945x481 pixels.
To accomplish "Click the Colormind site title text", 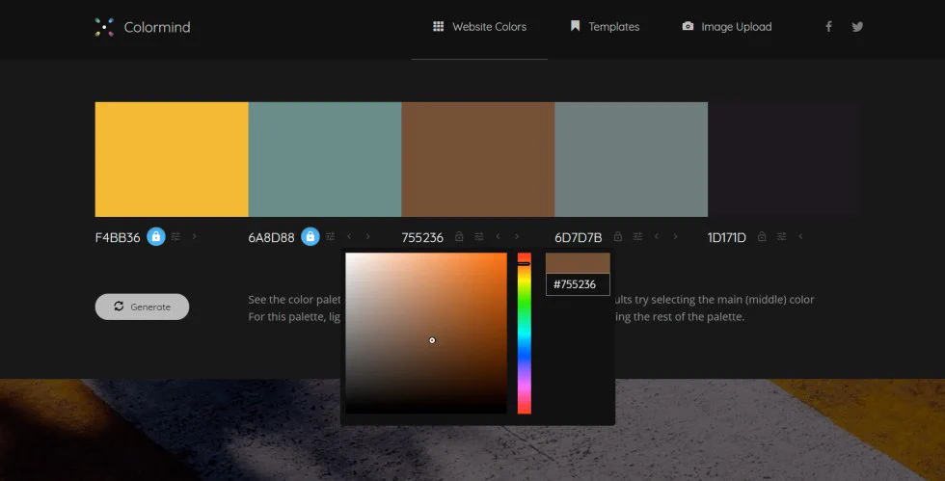I will [157, 27].
